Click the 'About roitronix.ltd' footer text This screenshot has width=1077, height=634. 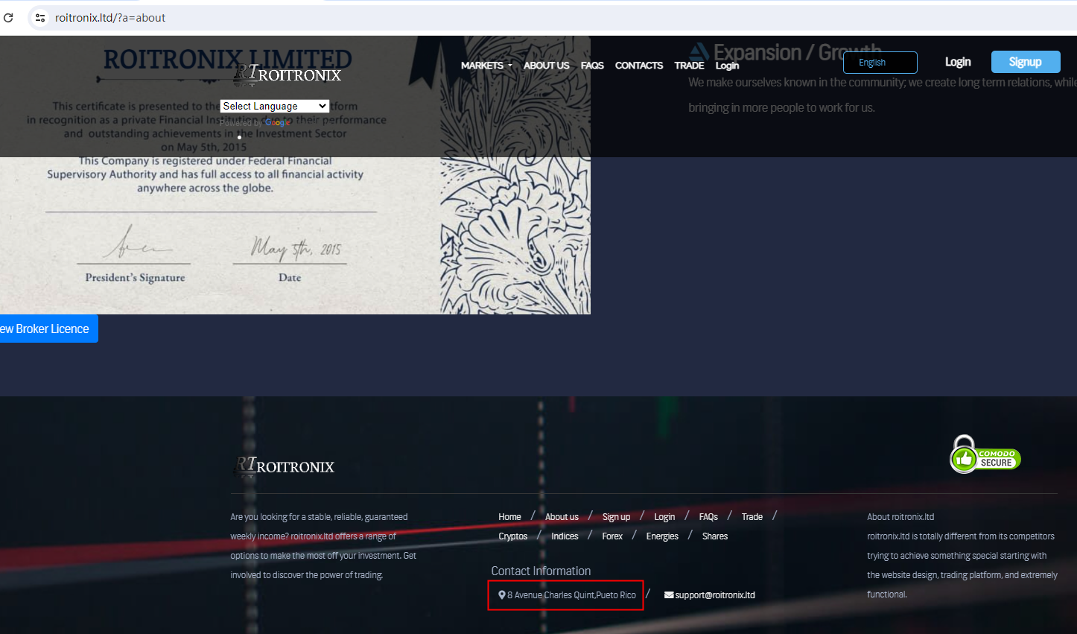pos(900,517)
